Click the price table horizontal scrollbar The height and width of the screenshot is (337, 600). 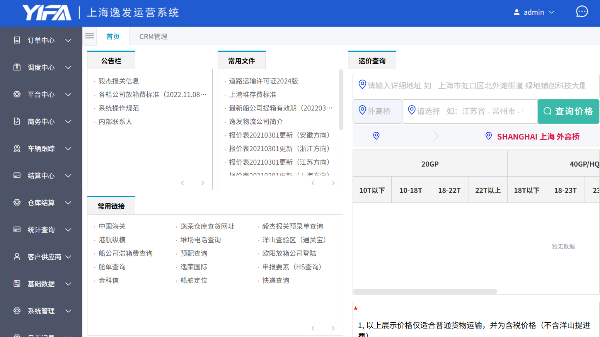425,291
